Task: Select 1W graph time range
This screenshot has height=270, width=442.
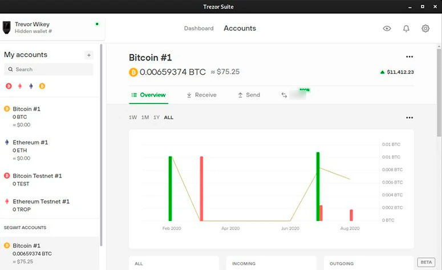Action: 133,118
